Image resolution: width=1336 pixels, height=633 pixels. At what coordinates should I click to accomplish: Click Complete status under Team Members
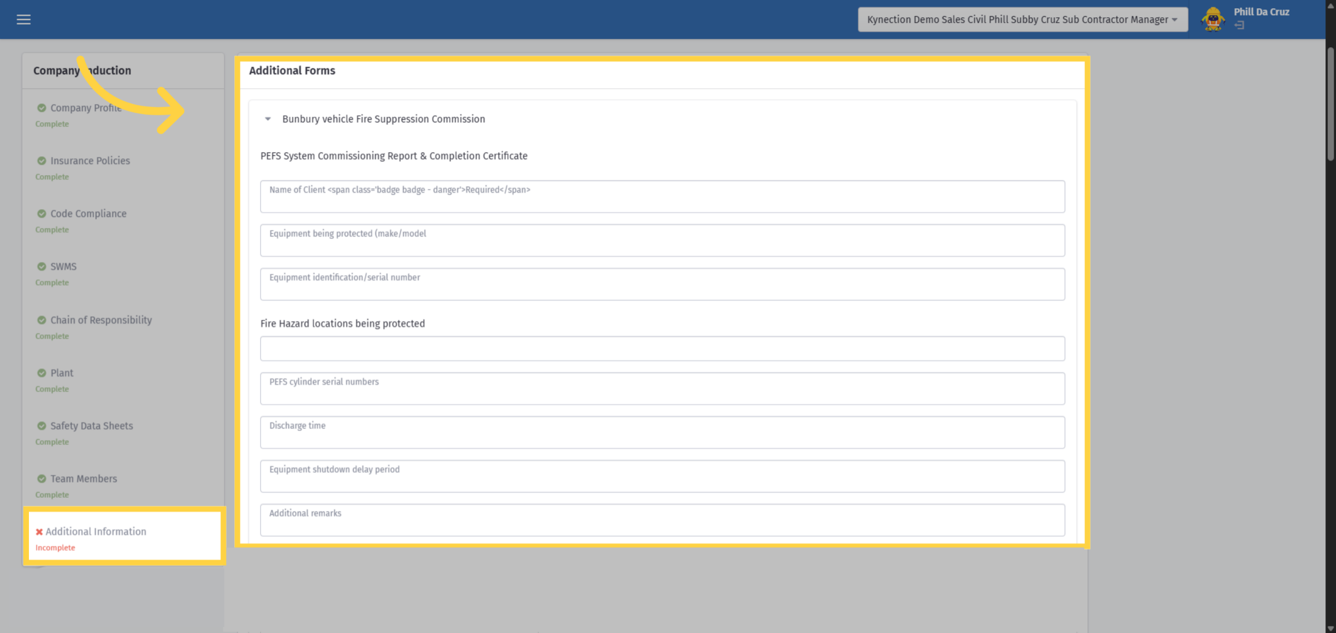click(52, 495)
